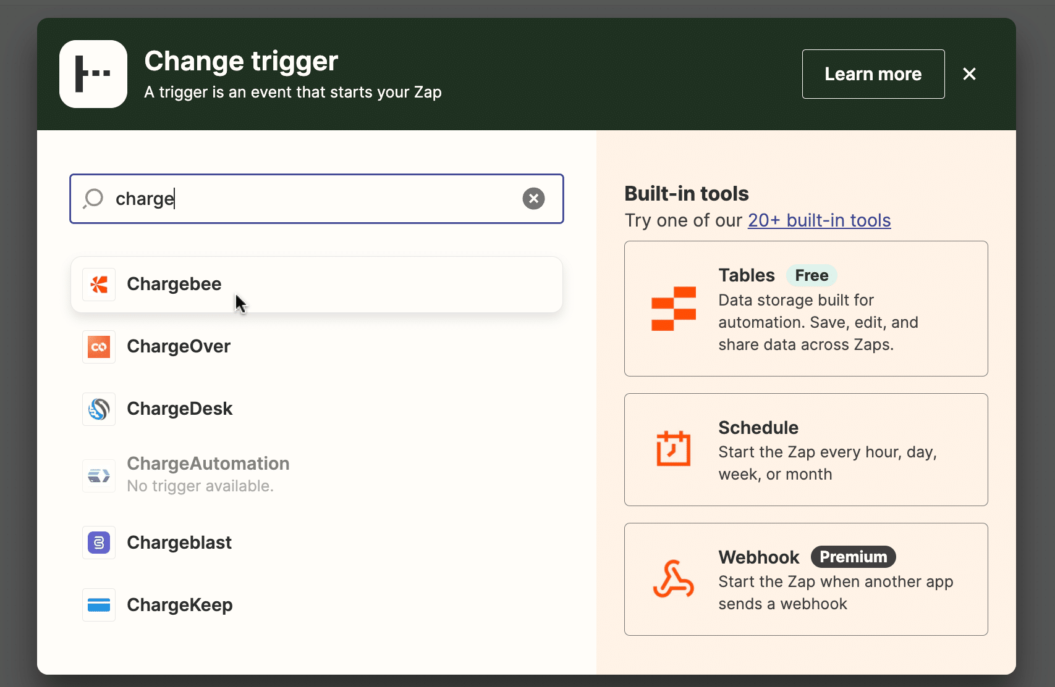Viewport: 1055px width, 687px height.
Task: Click the Free badge on Tables
Action: (x=811, y=275)
